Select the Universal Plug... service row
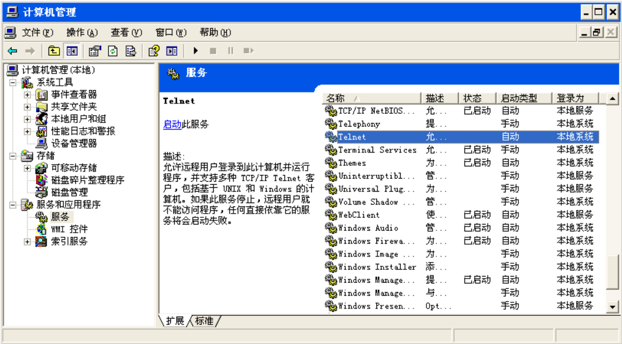Screen dimensions: 622x344 click(461, 189)
